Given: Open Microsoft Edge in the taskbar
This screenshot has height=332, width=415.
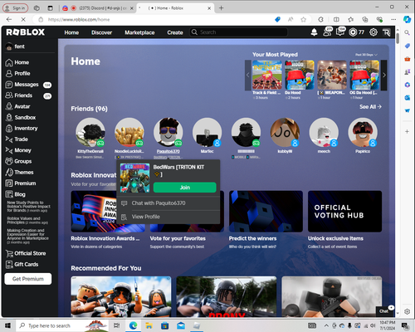Looking at the screenshot, I should [x=133, y=325].
